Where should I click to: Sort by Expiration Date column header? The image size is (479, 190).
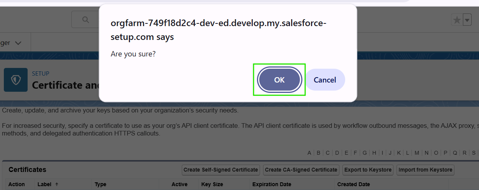tap(272, 184)
